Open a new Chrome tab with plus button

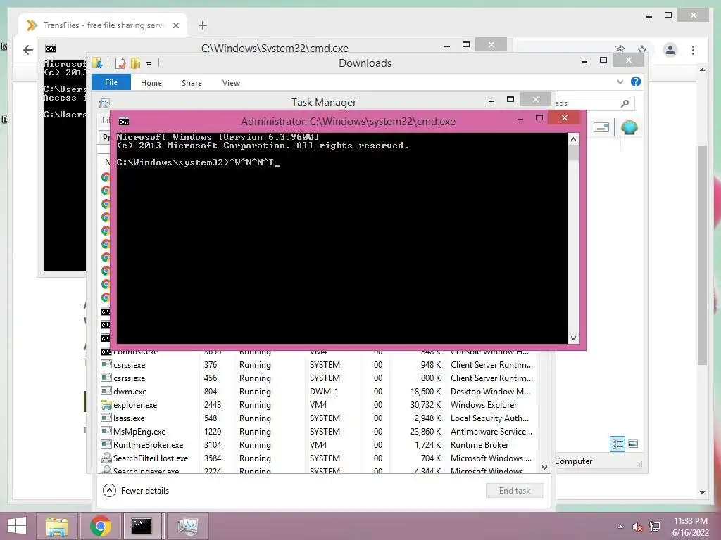(x=203, y=25)
